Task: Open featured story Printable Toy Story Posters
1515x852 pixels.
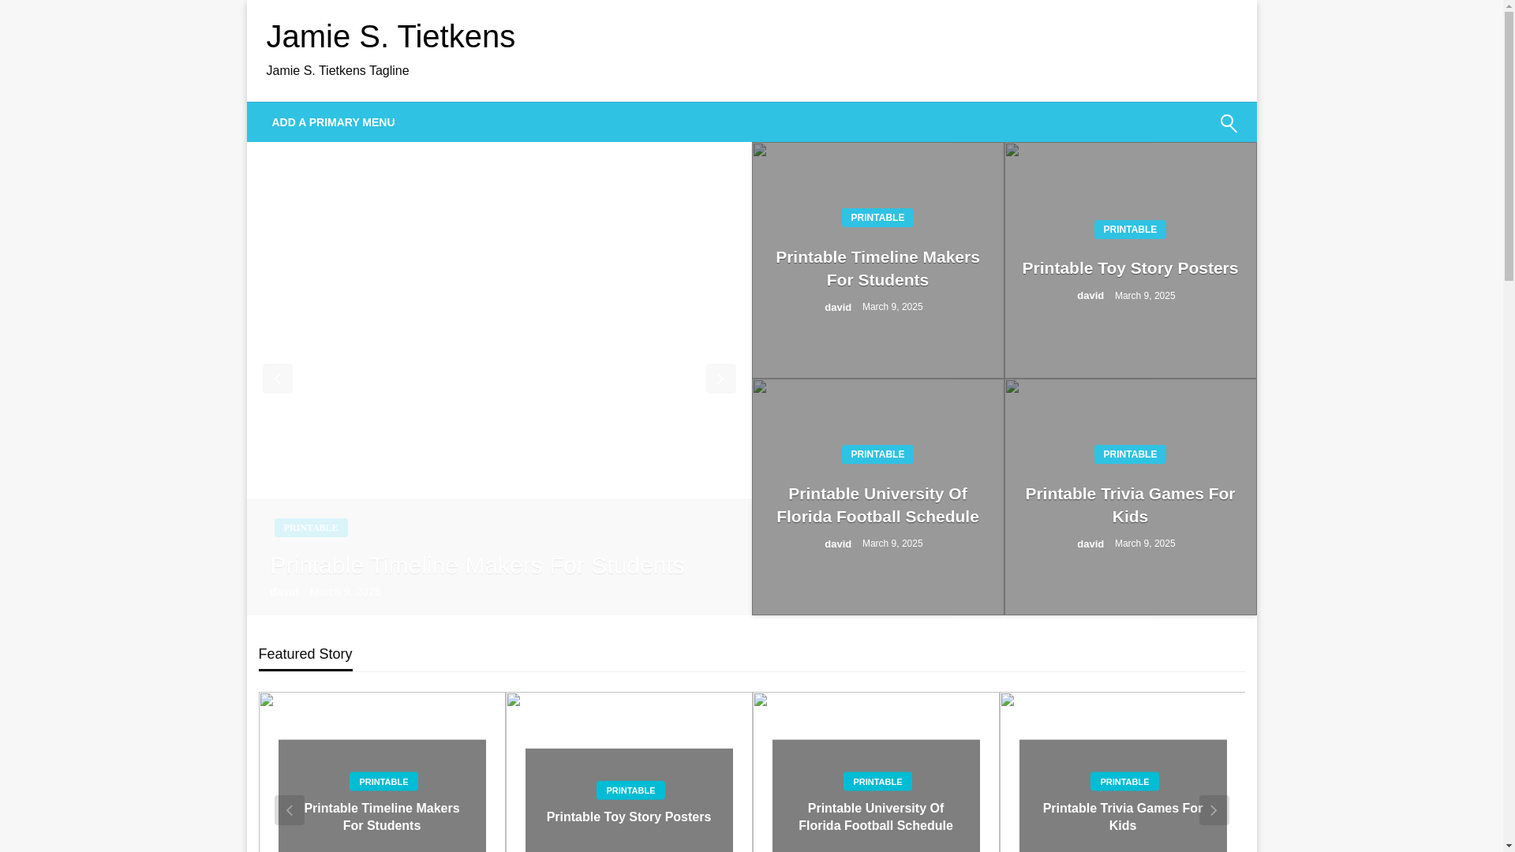Action: tap(629, 817)
